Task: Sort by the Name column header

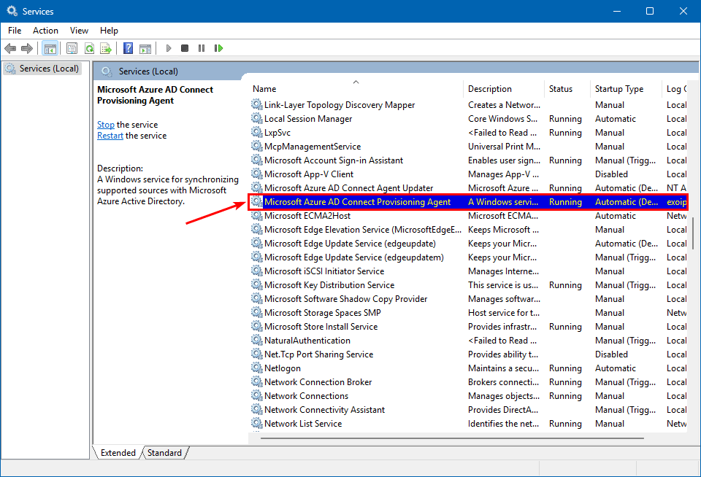Action: (x=264, y=89)
